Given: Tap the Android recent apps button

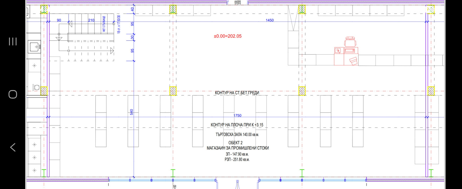Looking at the screenshot, I should 13,41.
